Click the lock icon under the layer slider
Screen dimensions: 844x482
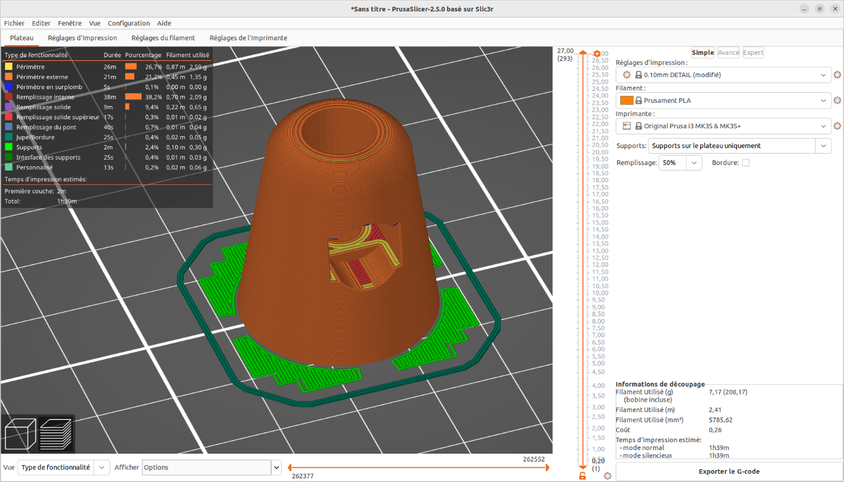tap(583, 476)
